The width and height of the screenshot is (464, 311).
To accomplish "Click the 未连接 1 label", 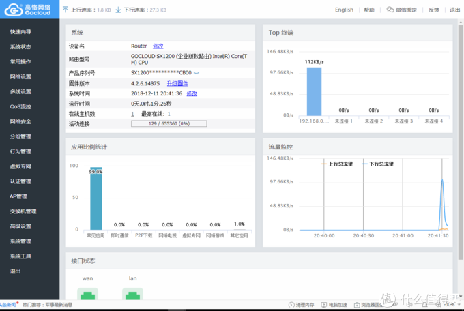I will click(344, 121).
